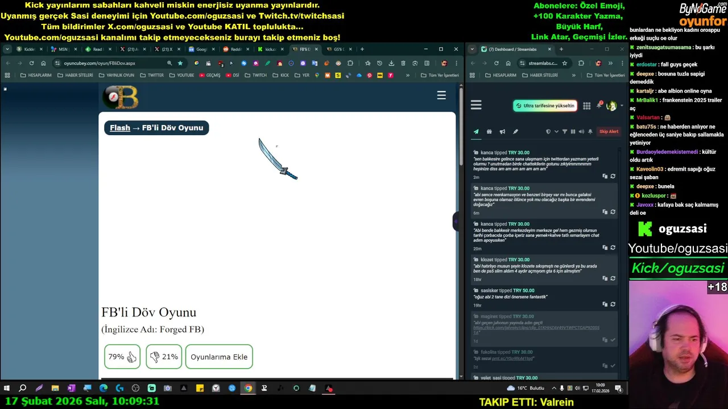
Task: Open the events filter funnel icon
Action: 565,132
